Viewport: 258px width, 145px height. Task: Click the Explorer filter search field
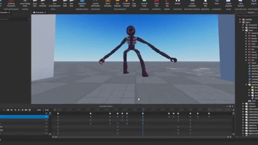[x=247, y=16]
